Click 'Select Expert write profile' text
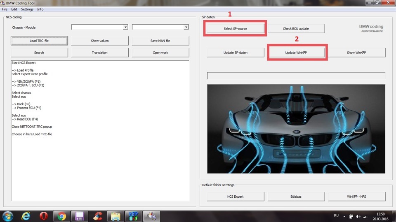The width and height of the screenshot is (396, 222). [30, 74]
